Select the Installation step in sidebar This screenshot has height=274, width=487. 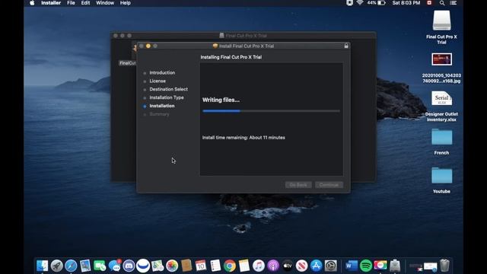pos(162,106)
